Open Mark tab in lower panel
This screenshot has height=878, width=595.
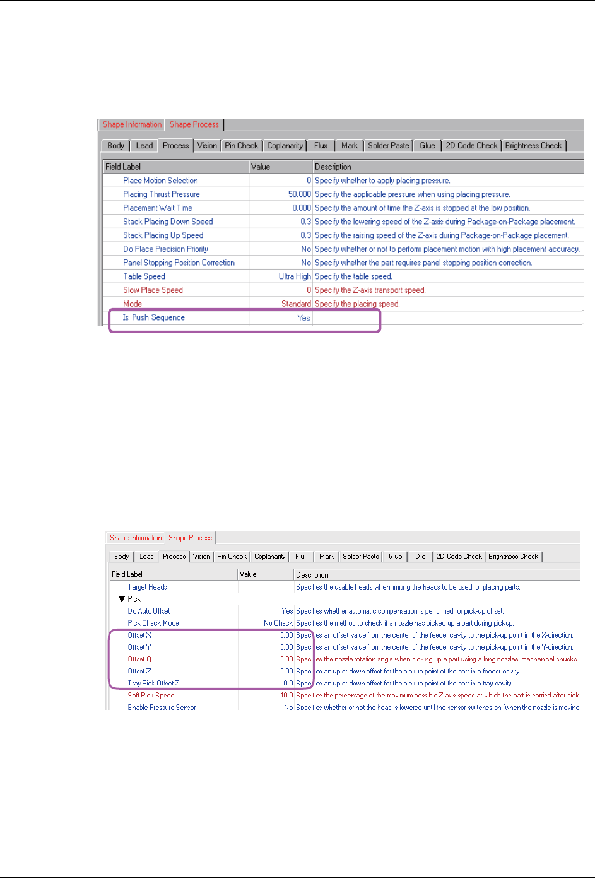[x=327, y=557]
